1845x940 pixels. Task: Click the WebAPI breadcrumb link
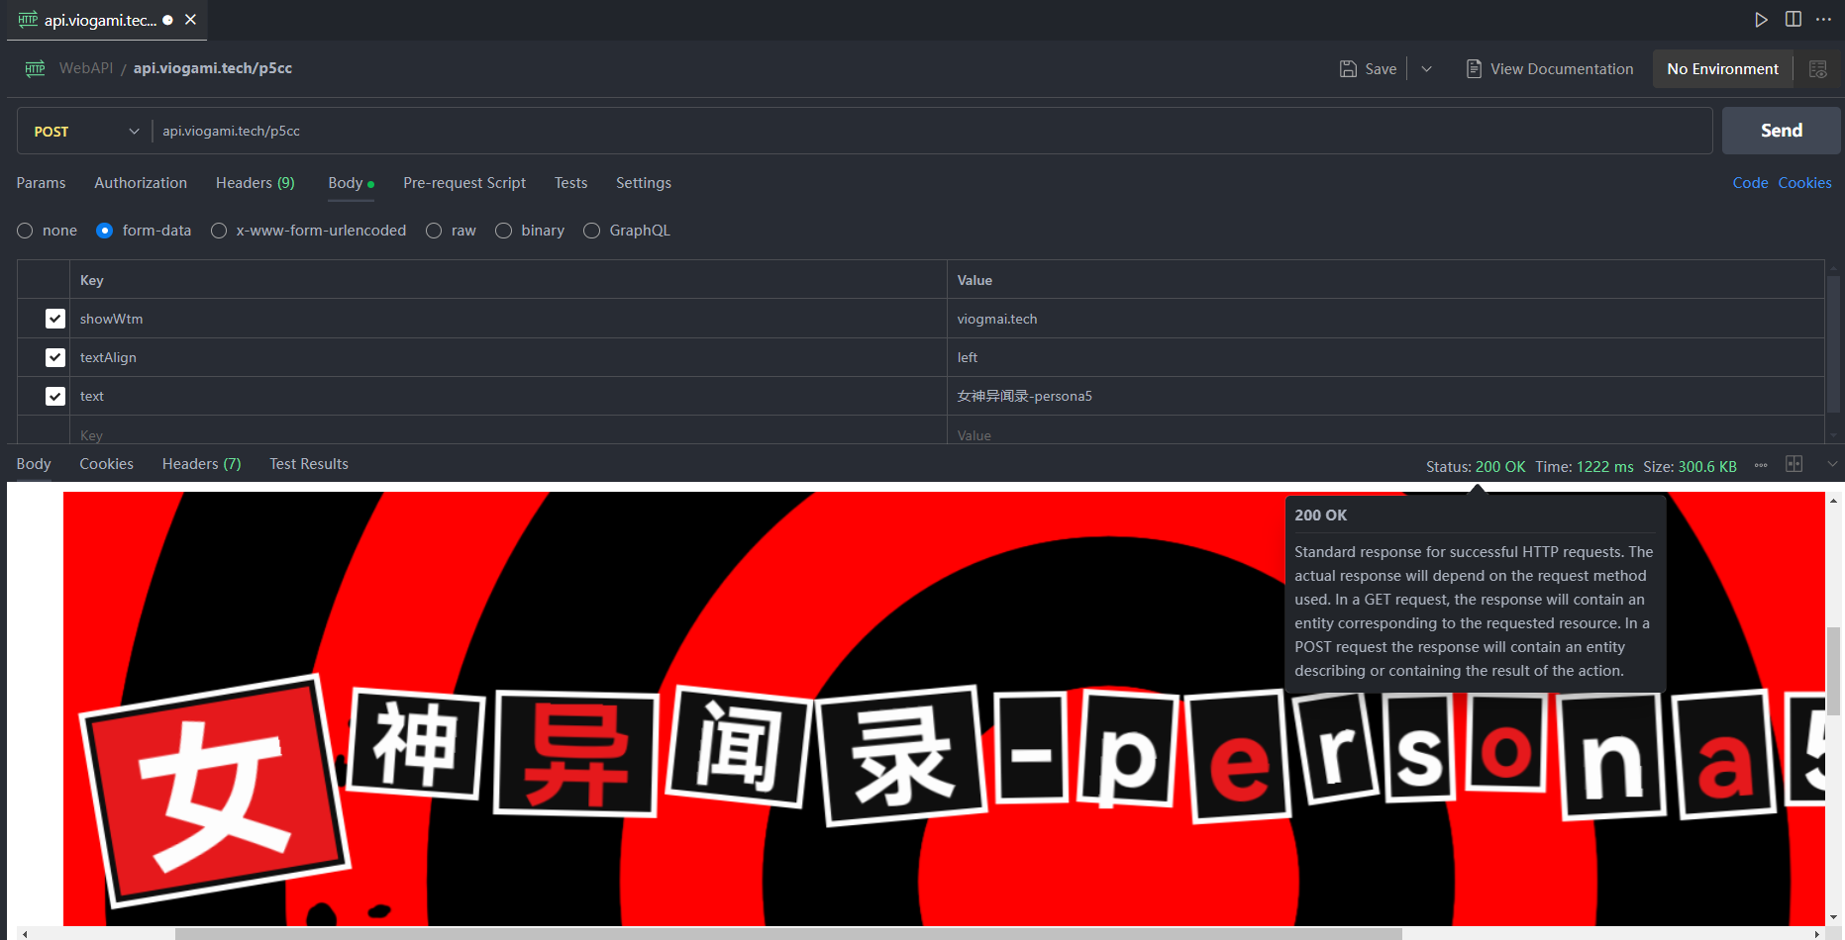86,68
